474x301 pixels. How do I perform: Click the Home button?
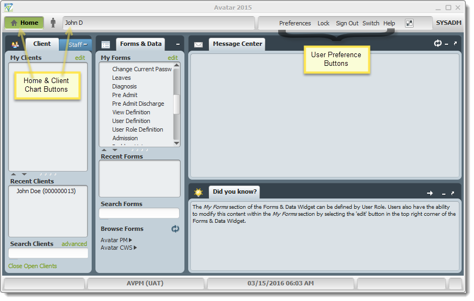tap(24, 23)
